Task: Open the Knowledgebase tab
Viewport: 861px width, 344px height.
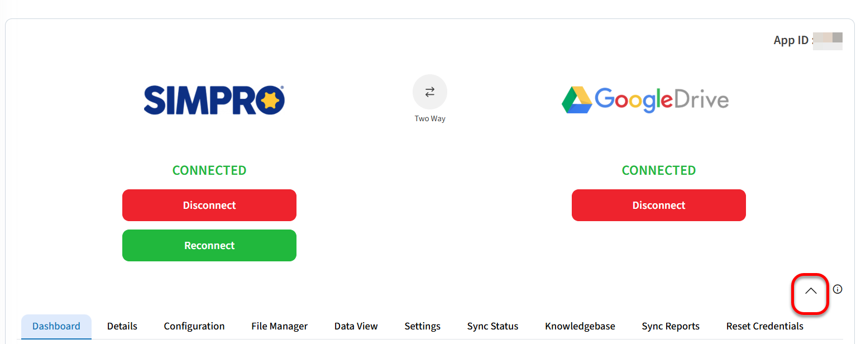Action: click(580, 327)
